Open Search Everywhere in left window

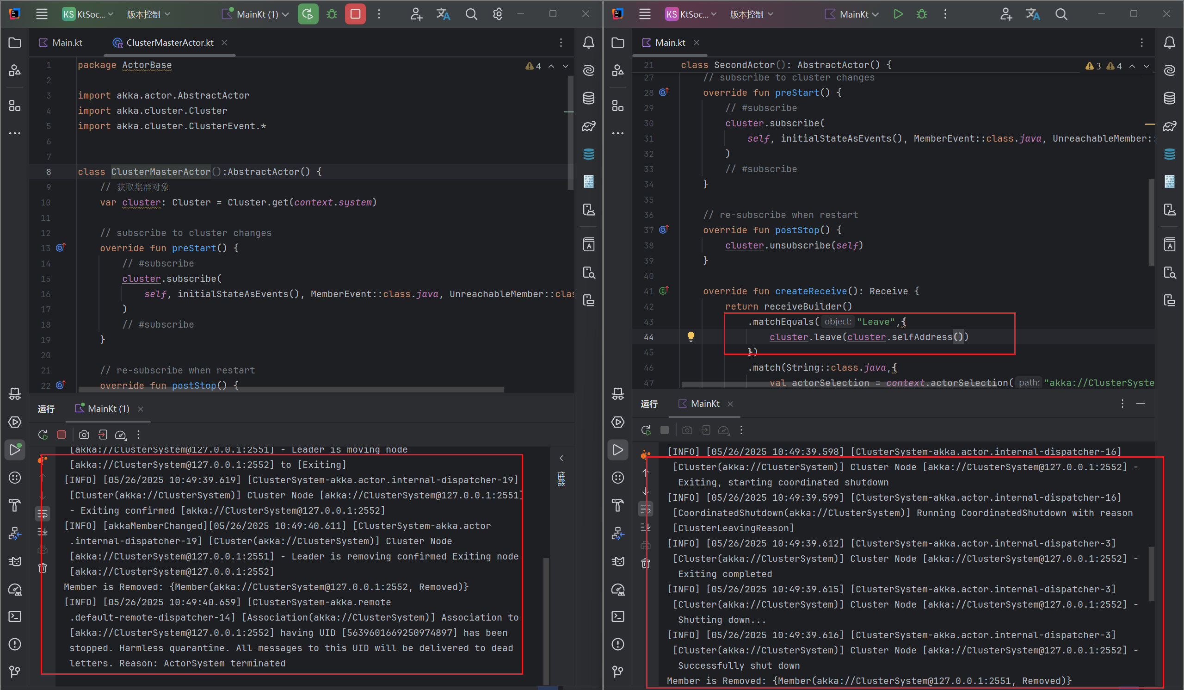coord(471,14)
